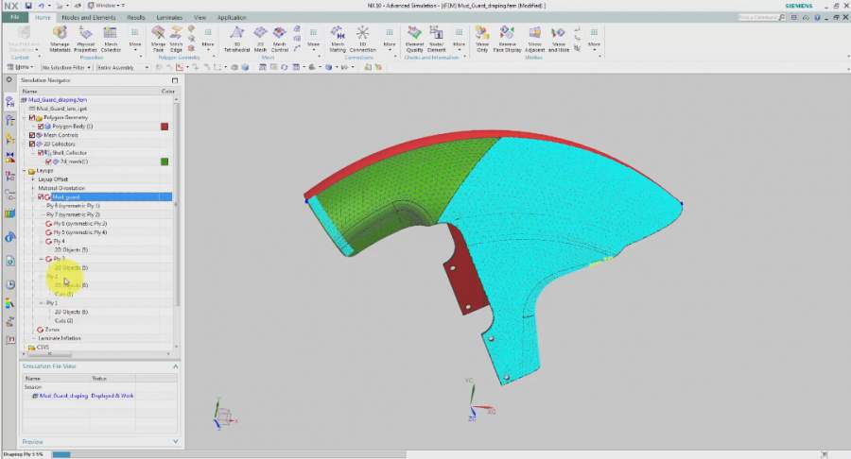Open Mesh Collector tool
Screen dimensions: 851x459
pos(111,40)
